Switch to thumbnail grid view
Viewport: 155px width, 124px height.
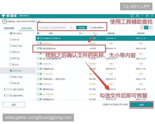click(x=142, y=27)
